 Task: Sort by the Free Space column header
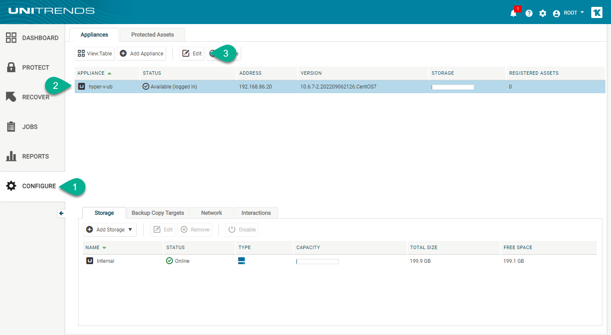549,247
